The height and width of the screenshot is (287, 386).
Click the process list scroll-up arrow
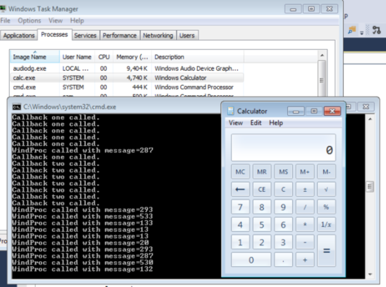[x=322, y=56]
